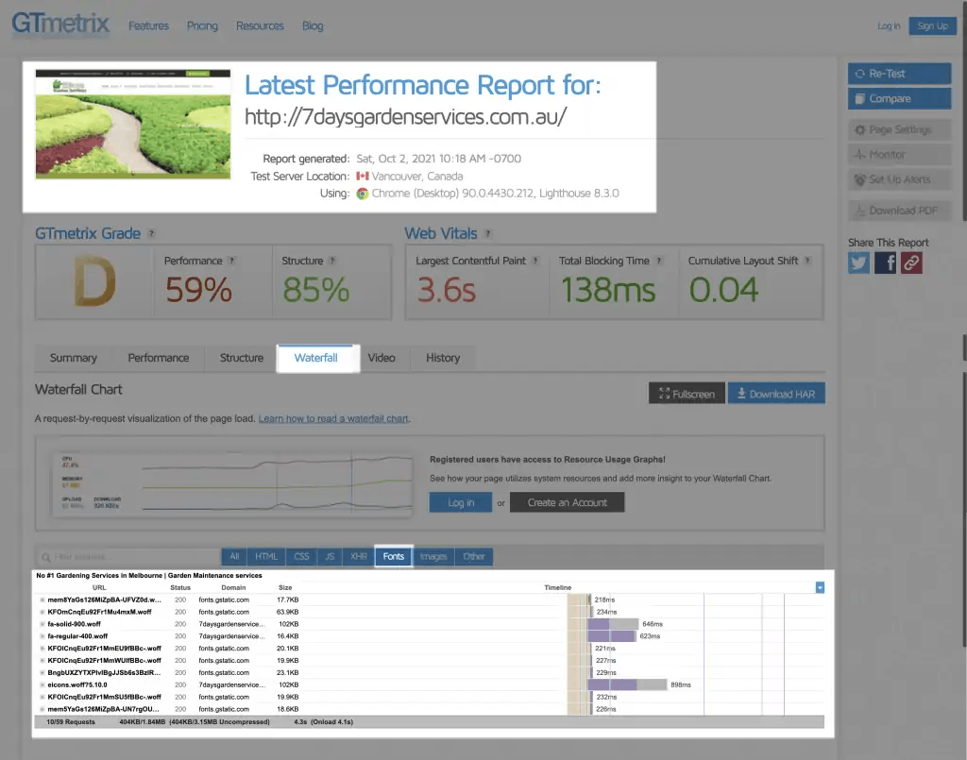The width and height of the screenshot is (967, 760).
Task: Click the 7daysgardenservices.com.au URL
Action: tap(406, 117)
